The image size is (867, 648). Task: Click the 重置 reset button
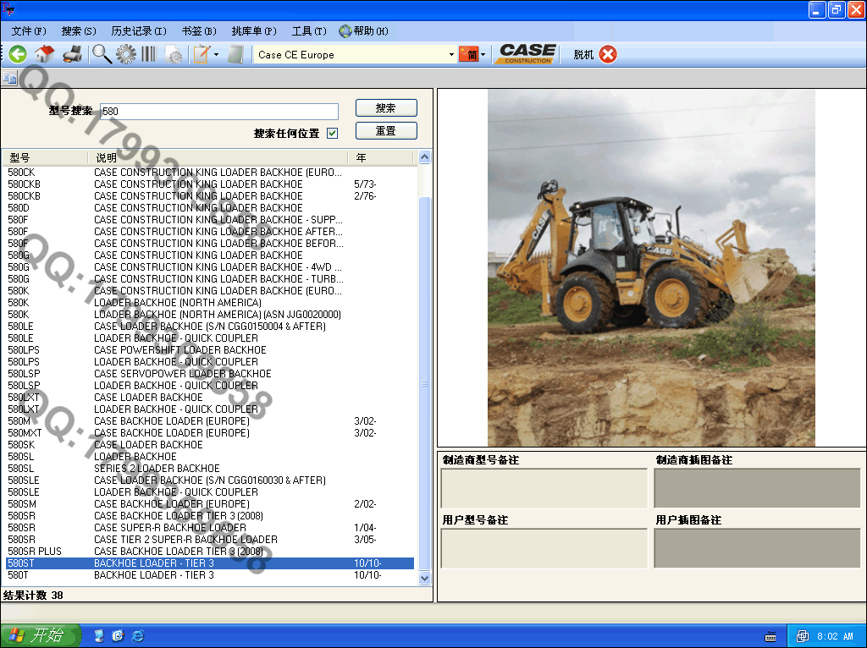coord(386,131)
